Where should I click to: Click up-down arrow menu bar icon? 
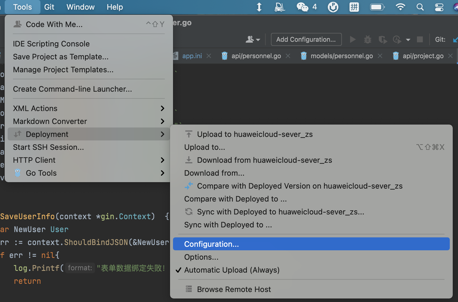click(259, 7)
